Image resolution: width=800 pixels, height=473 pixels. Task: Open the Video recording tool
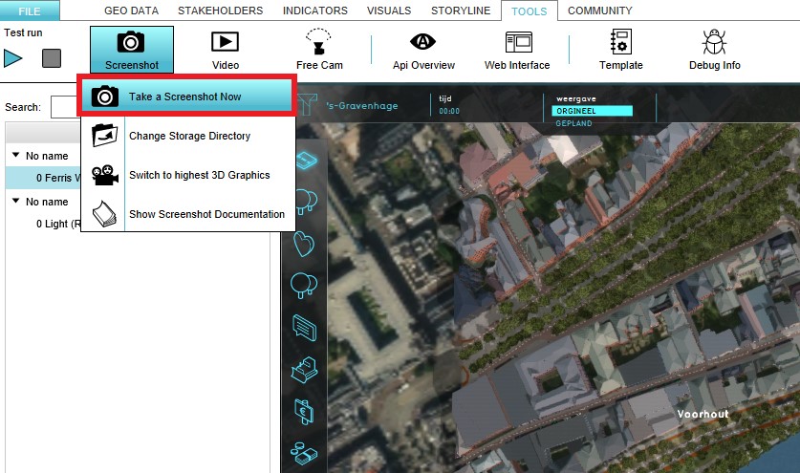point(225,50)
